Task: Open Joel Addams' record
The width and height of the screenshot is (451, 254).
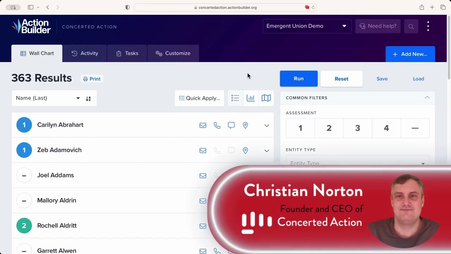Action: tap(56, 175)
